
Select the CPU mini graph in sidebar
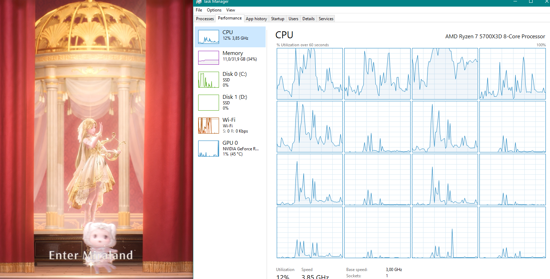209,37
